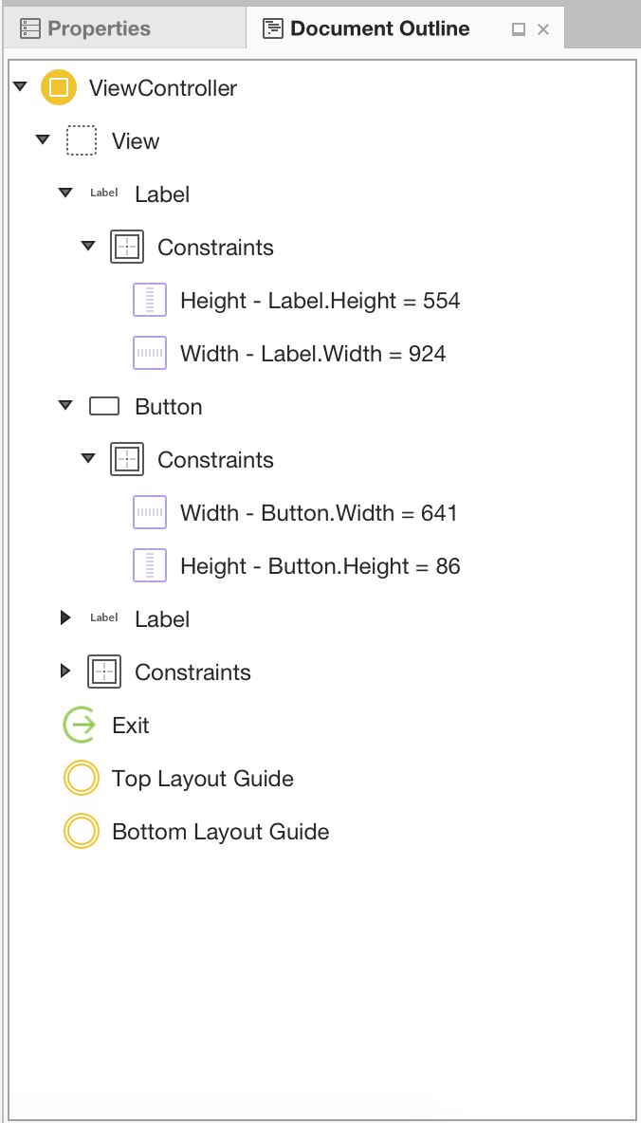Expand the collapsed View Constraints node
This screenshot has height=1123, width=641.
[x=65, y=672]
